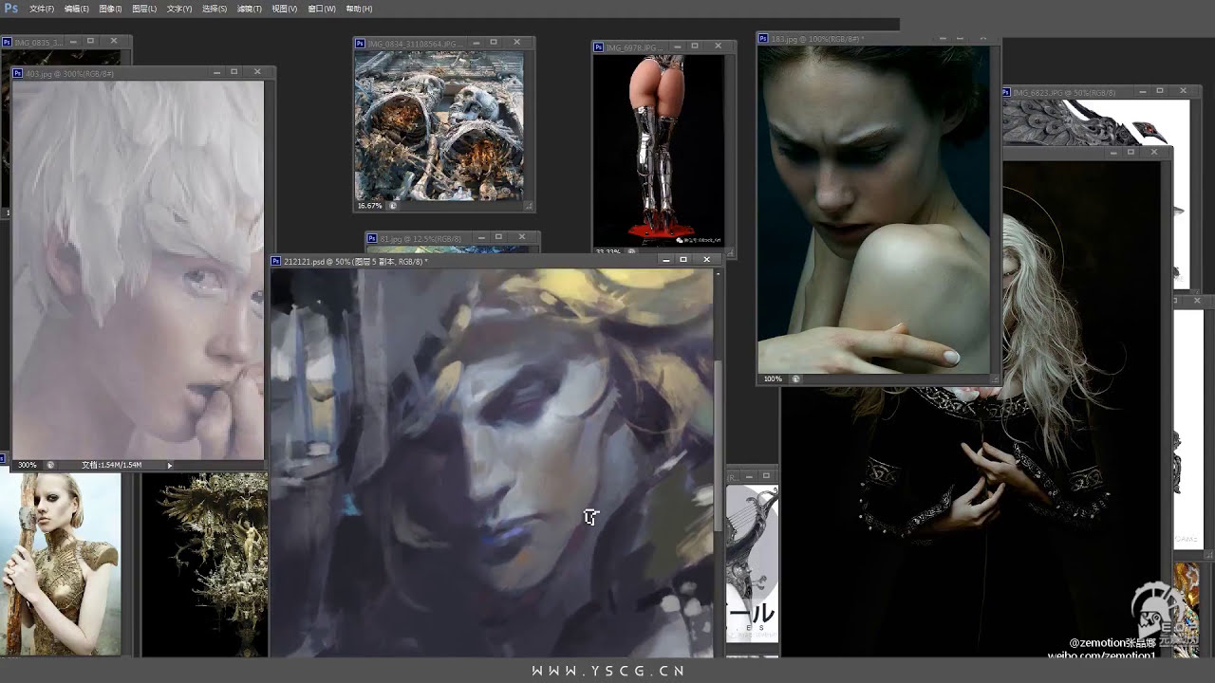Click the chrome boots image in IMG_6978 window
The width and height of the screenshot is (1215, 683).
658,150
